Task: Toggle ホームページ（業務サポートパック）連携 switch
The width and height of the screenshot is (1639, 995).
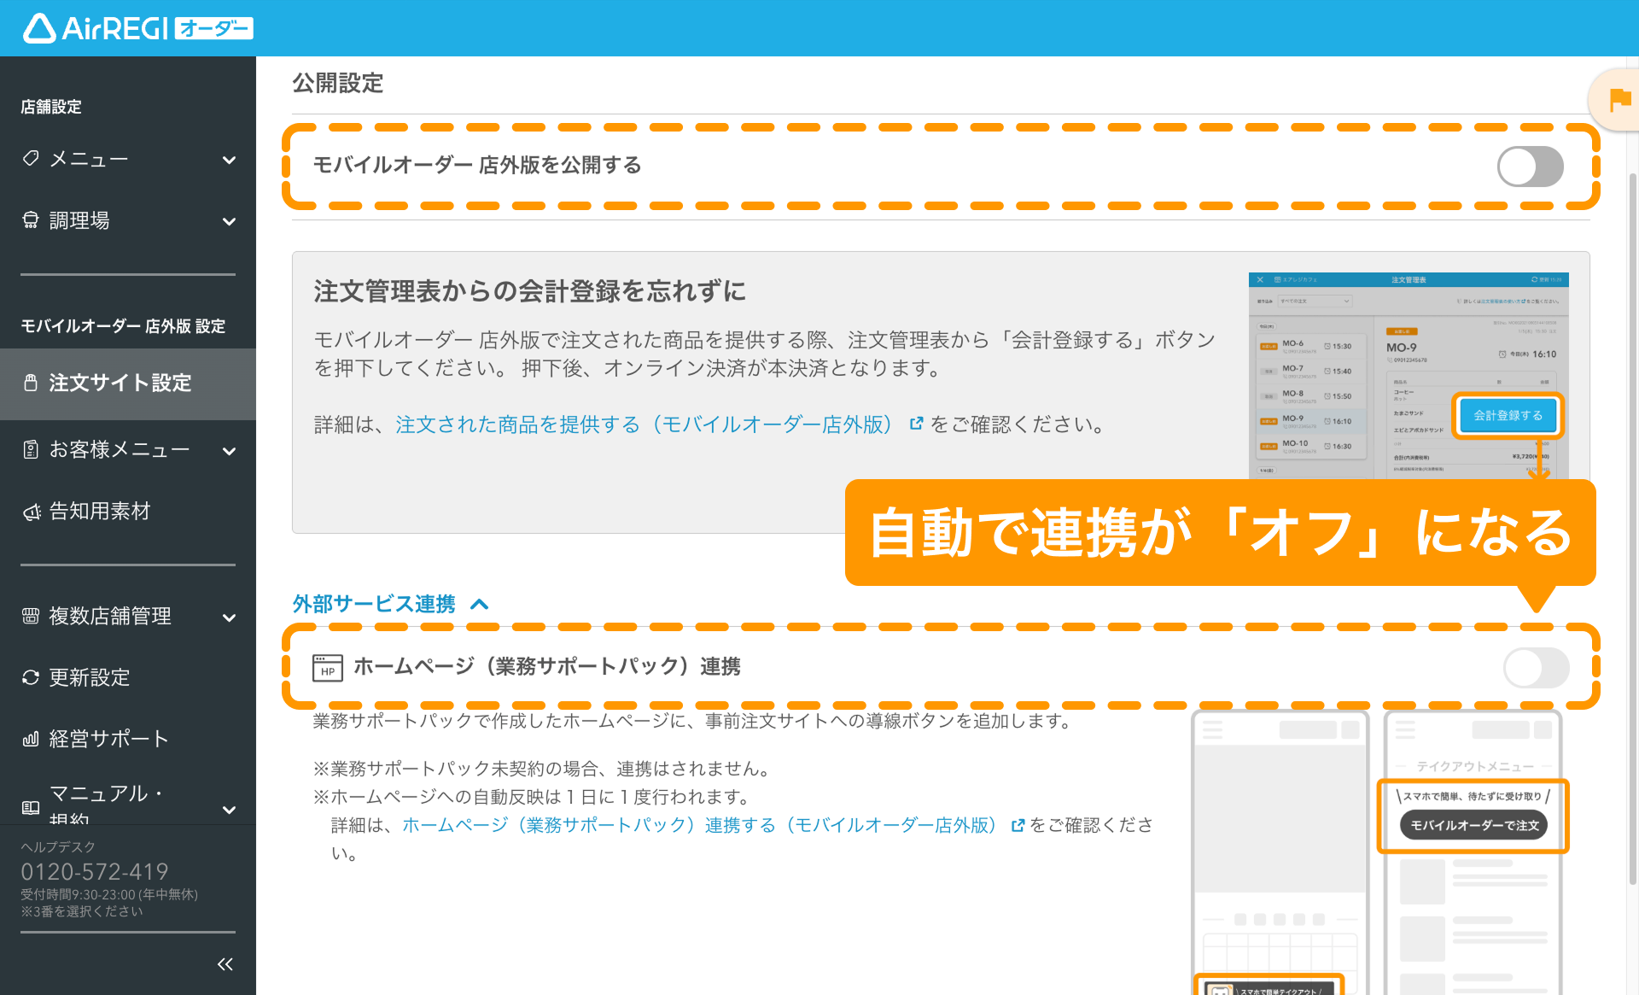Action: [x=1537, y=667]
